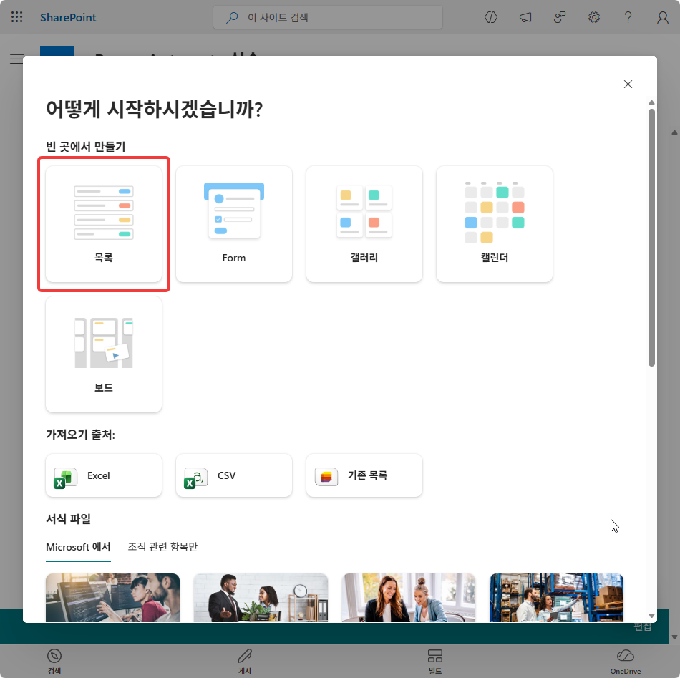680x678 pixels.
Task: Click the page scrollbar up arrow
Action: pyautogui.click(x=674, y=132)
